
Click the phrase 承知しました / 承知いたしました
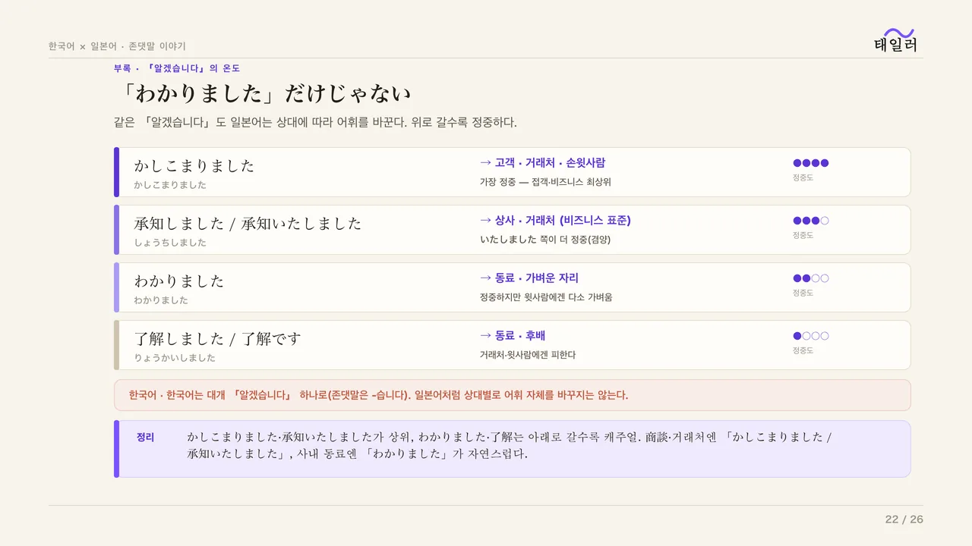click(248, 223)
